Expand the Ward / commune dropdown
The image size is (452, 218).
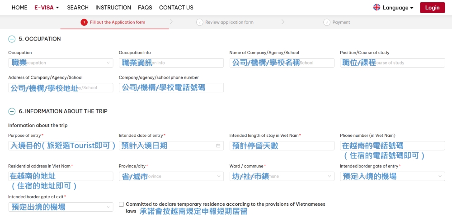(x=282, y=177)
